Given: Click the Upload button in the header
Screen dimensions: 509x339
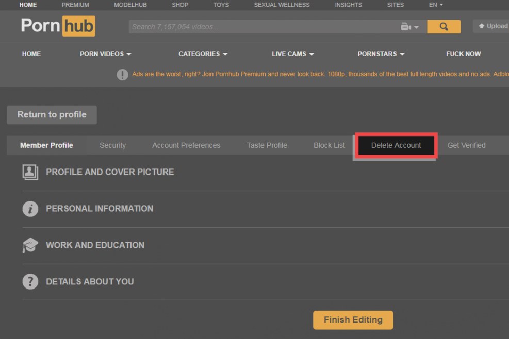Looking at the screenshot, I should 492,26.
